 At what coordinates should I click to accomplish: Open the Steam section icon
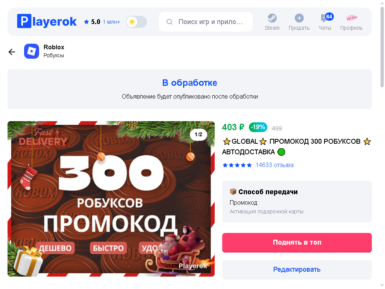tap(272, 18)
